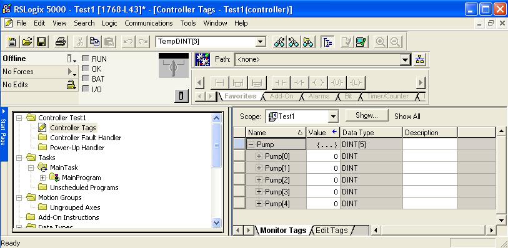Click the Redo arrow icon
Viewport: 508px width, 248px height.
143,42
